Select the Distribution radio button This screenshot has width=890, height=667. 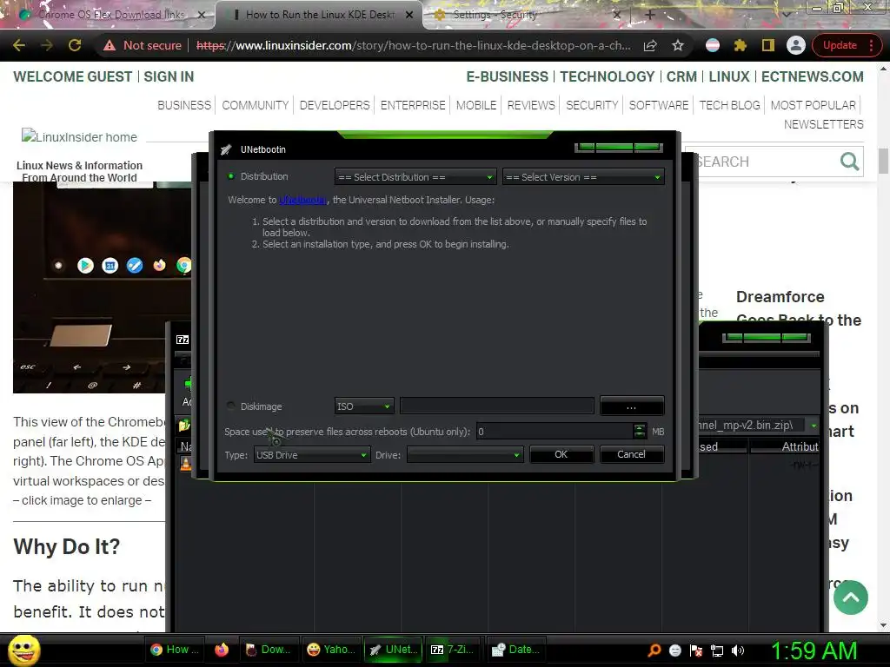point(231,176)
